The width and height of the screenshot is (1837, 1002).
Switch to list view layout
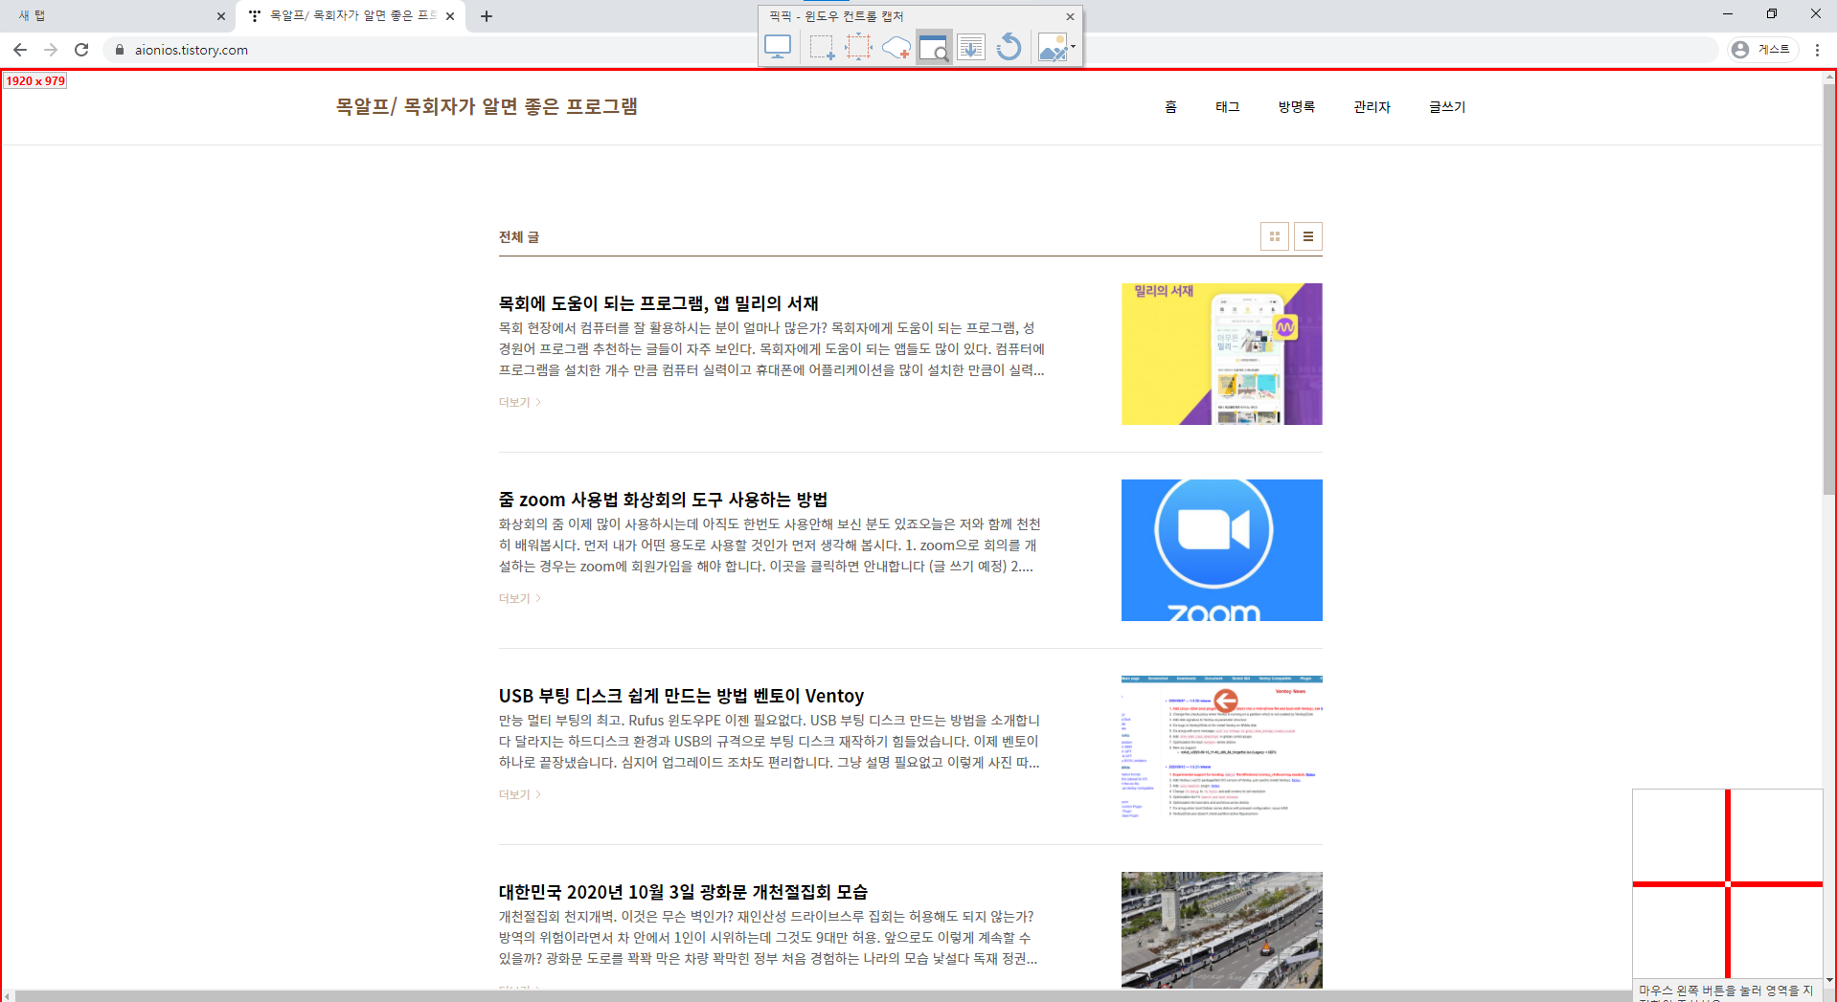click(1308, 236)
